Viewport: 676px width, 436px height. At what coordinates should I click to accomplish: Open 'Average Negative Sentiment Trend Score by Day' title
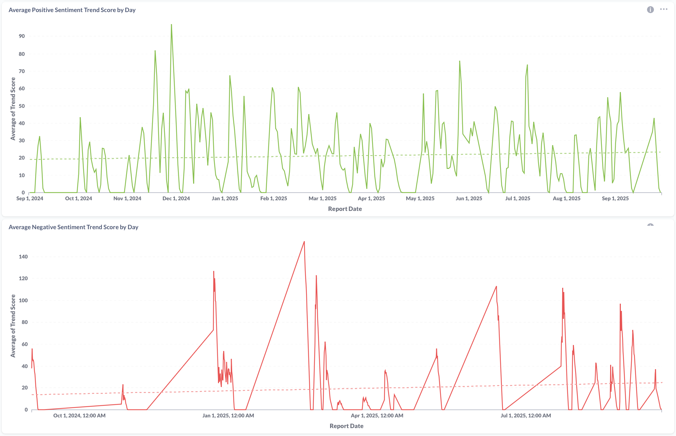tap(73, 227)
